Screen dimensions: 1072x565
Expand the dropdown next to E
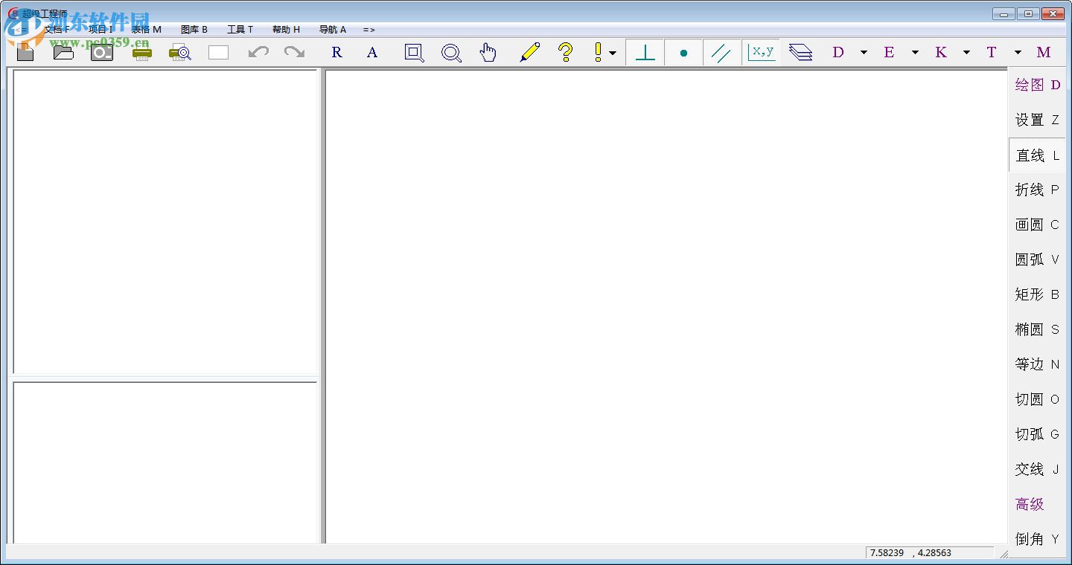915,53
